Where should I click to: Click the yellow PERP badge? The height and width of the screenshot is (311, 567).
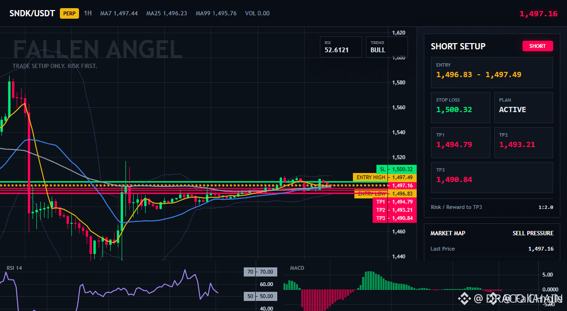pyautogui.click(x=69, y=13)
